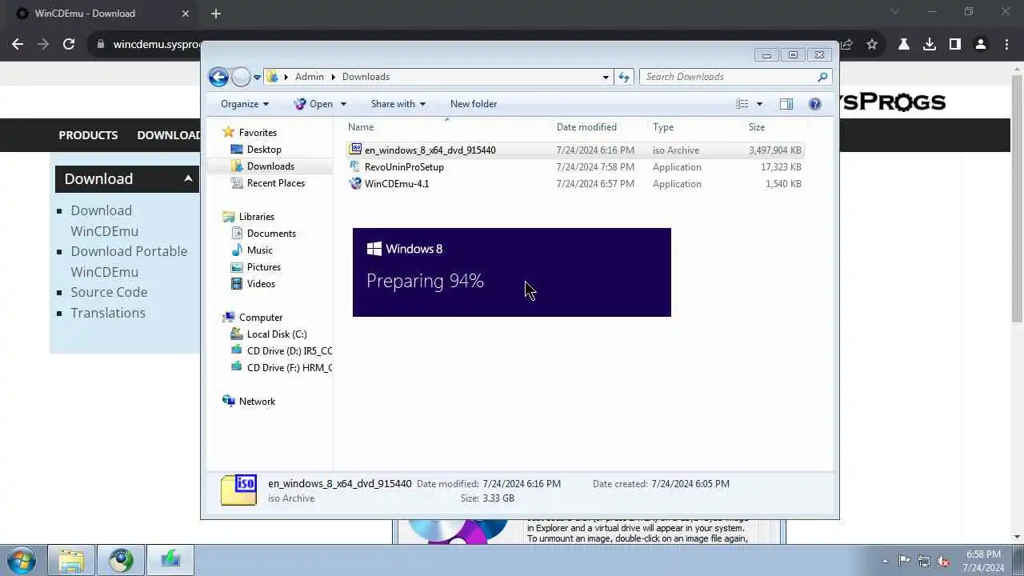
Task: Expand the view options dropdown arrow
Action: coord(759,104)
